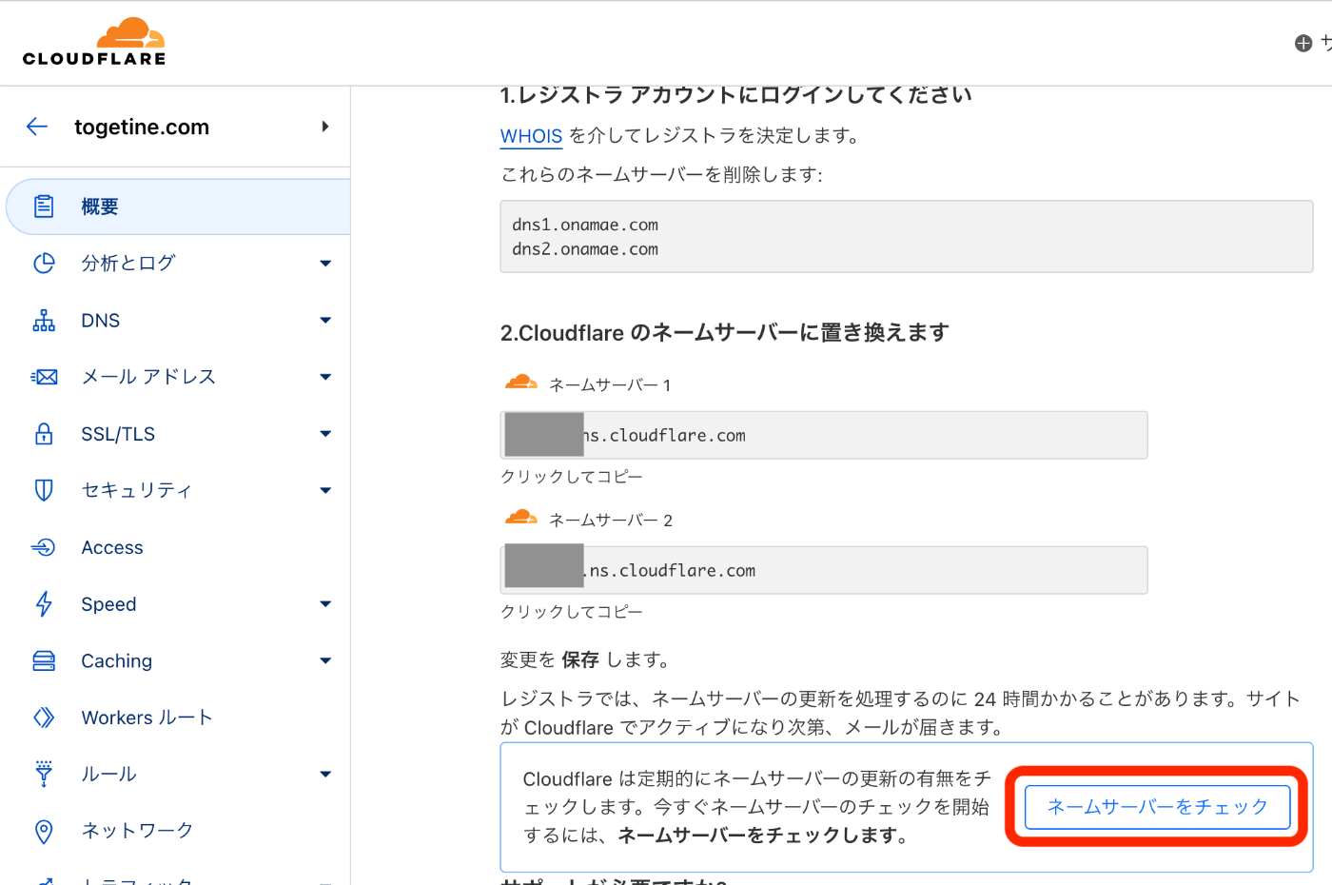Click the 分析とログ pie chart icon
Viewport: 1332px width, 885px height.
(x=44, y=263)
